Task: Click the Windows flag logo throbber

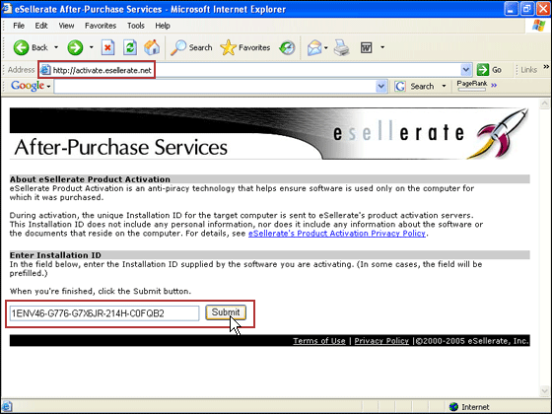Action: (x=538, y=26)
